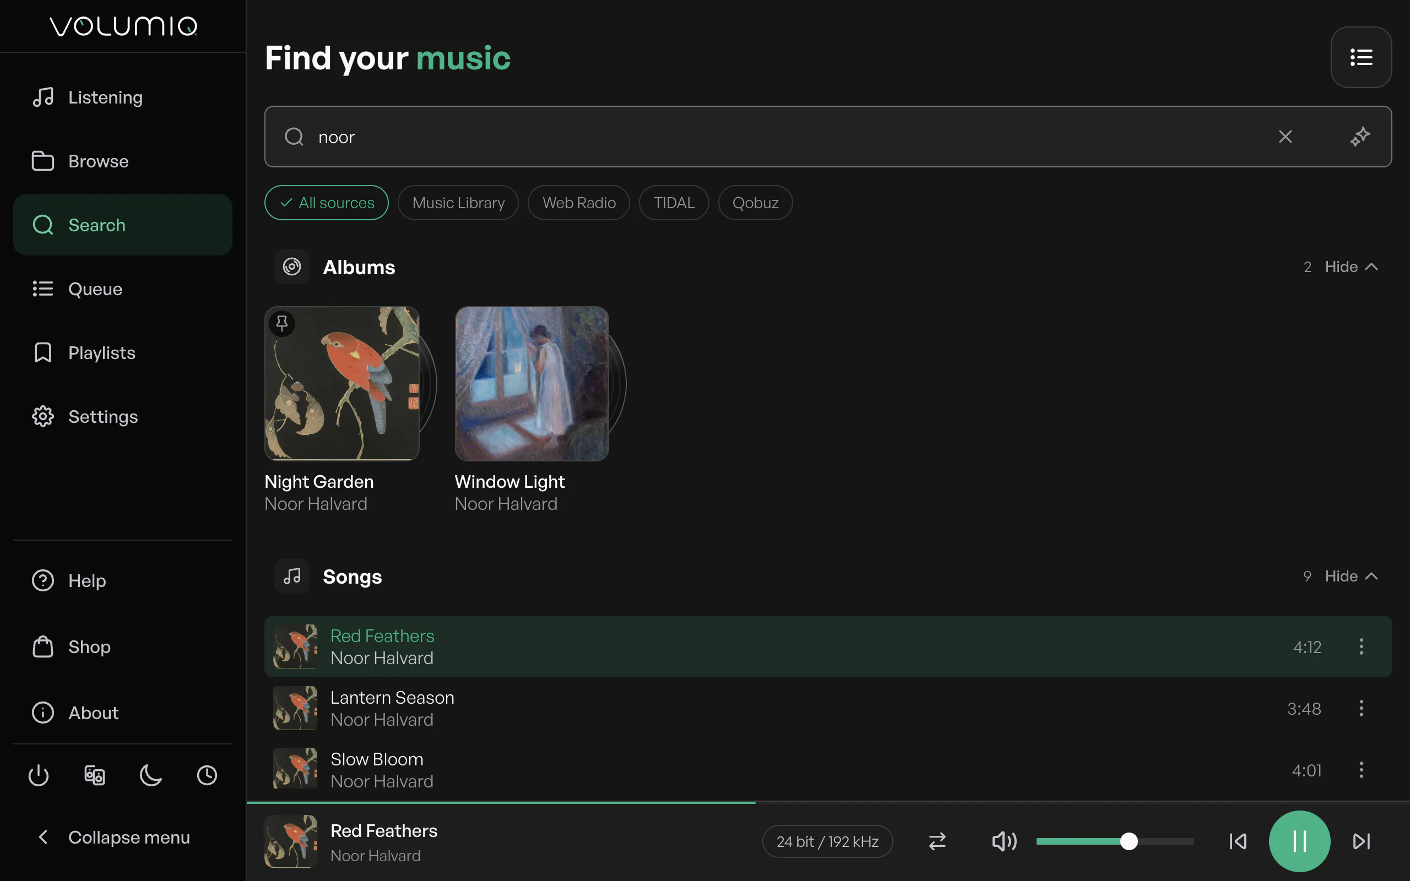Mute the volume with speaker icon
This screenshot has width=1410, height=881.
tap(1004, 841)
